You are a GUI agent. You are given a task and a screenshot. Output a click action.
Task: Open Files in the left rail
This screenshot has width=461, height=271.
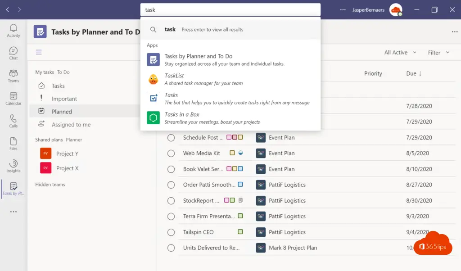point(13,144)
